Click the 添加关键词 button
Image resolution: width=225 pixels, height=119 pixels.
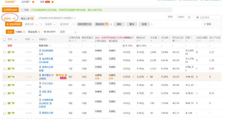pyautogui.click(x=14, y=24)
